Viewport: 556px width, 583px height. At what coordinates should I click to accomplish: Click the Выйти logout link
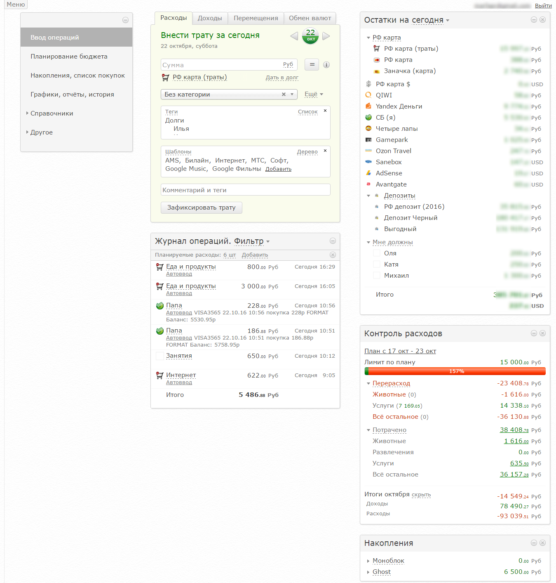(543, 6)
